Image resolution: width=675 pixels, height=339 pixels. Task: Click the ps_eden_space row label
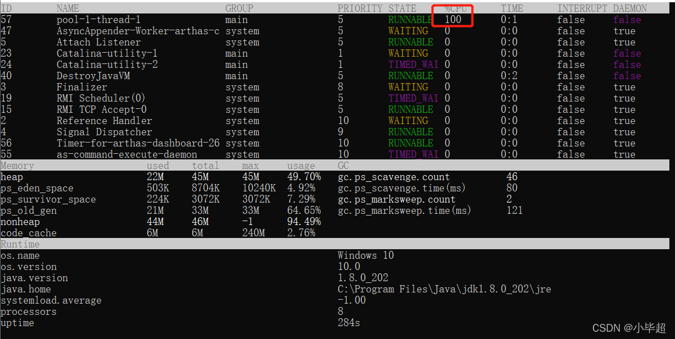click(37, 188)
